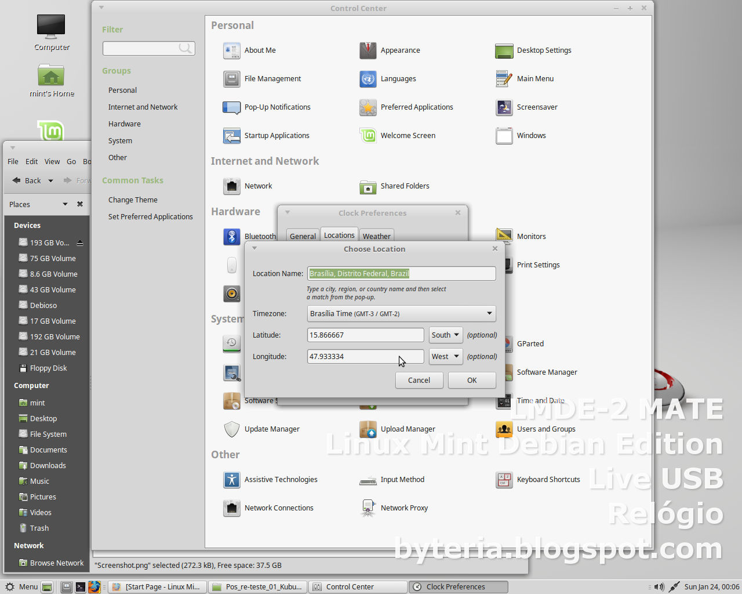The height and width of the screenshot is (594, 742).
Task: Select the Hardware group in sidebar
Action: point(125,124)
